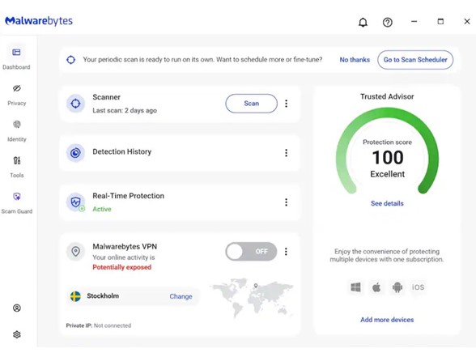Click 'Last scan: 2 days ago' text
Screen dimensions: 476x357
point(125,110)
